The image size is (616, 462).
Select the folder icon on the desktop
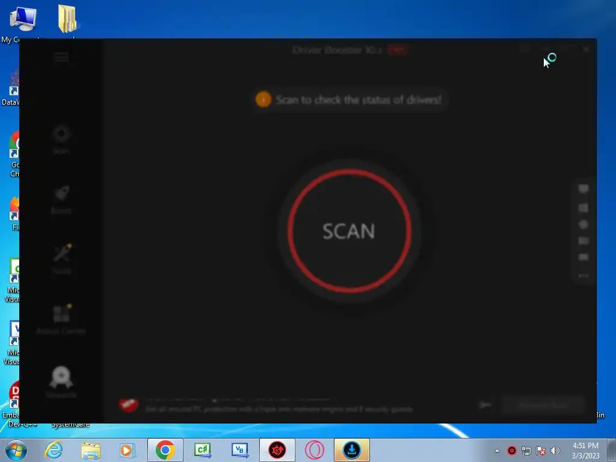click(x=67, y=20)
